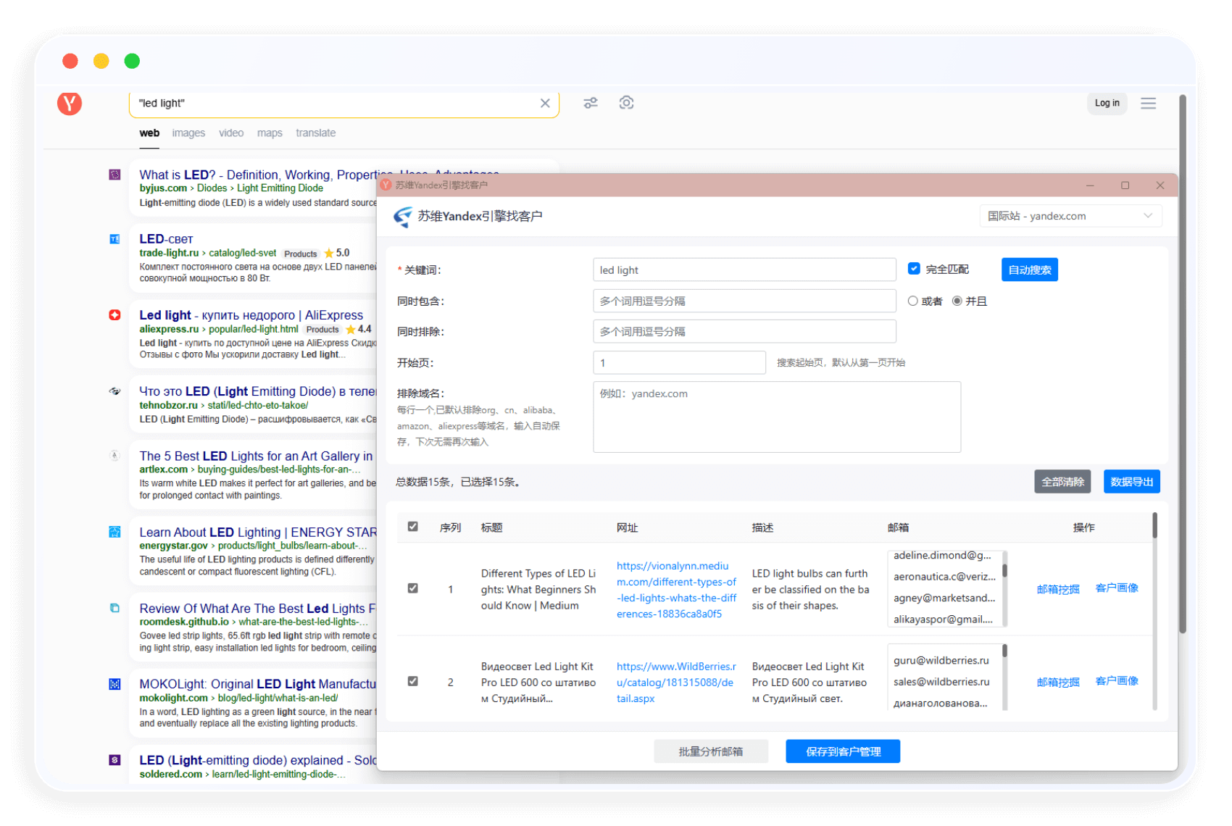Screen dimensions: 1232x826
Task: Clear the search box with the X icon
Action: click(x=545, y=104)
